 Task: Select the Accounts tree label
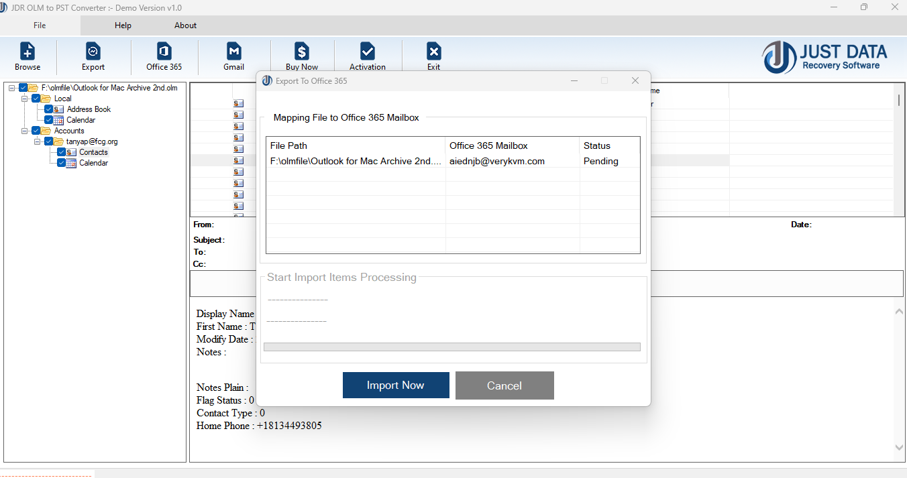pos(69,131)
